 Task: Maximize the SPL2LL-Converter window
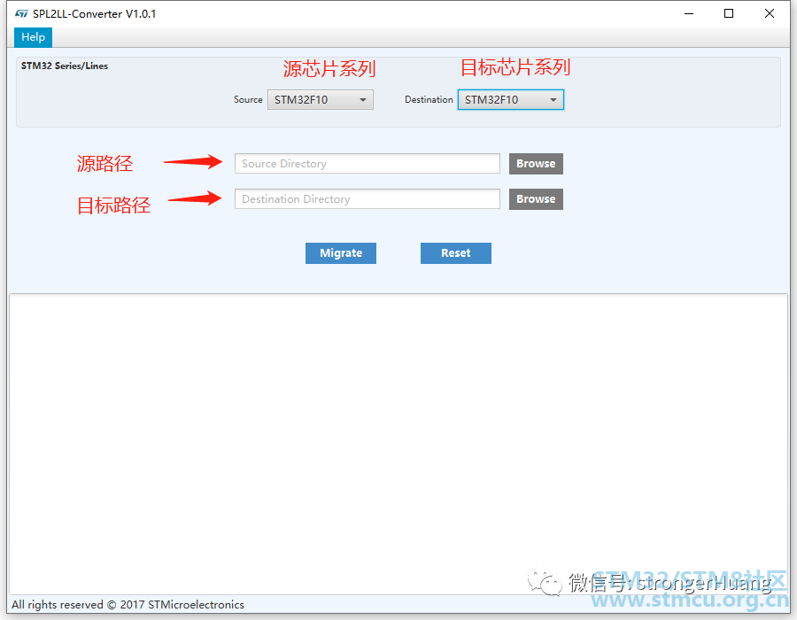729,14
